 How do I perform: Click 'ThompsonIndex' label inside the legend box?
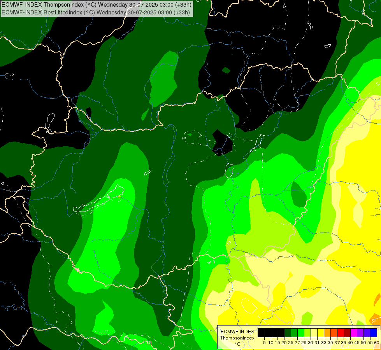(x=237, y=338)
